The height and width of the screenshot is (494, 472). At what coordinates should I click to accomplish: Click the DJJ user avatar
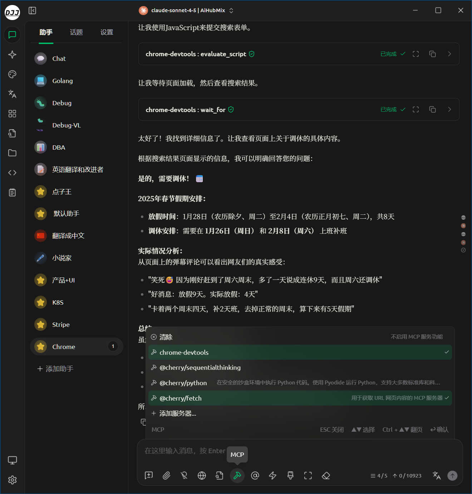pyautogui.click(x=12, y=13)
